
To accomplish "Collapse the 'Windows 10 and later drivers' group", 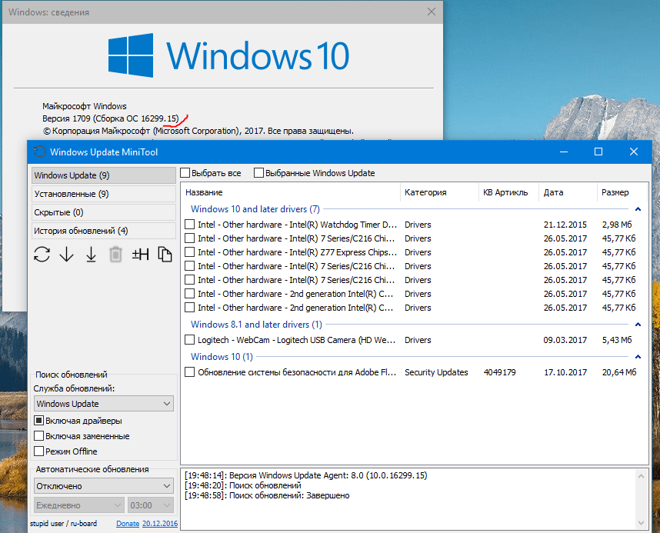I will [638, 209].
